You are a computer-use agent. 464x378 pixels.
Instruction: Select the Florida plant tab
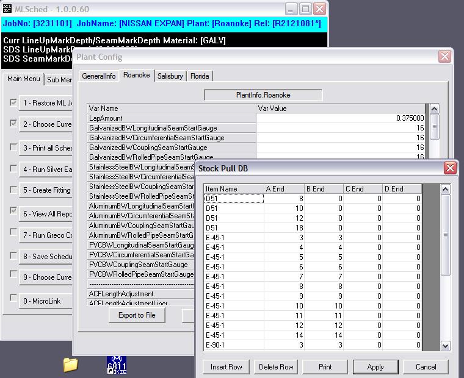[x=200, y=76]
